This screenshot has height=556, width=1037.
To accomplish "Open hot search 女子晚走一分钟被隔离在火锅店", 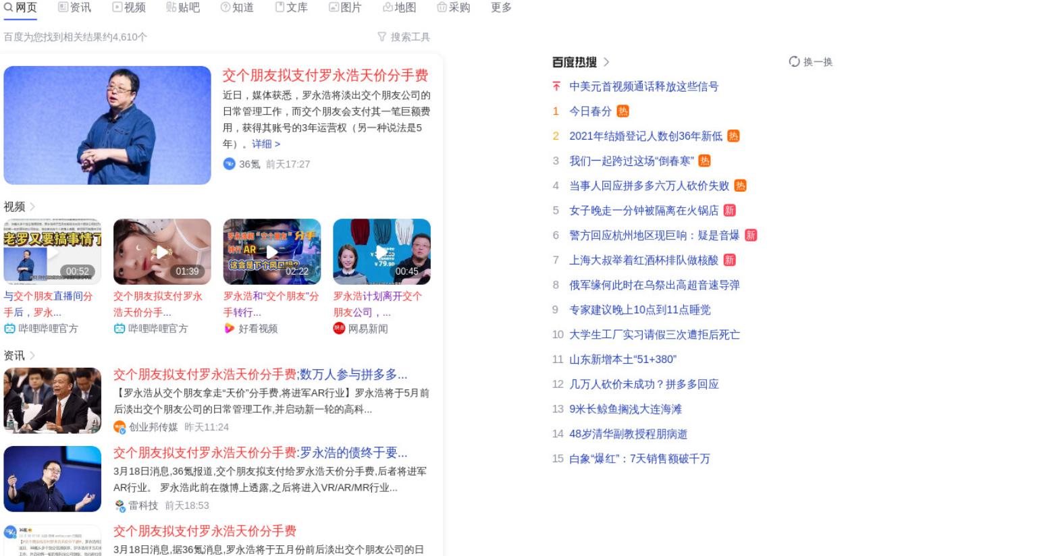I will point(644,211).
